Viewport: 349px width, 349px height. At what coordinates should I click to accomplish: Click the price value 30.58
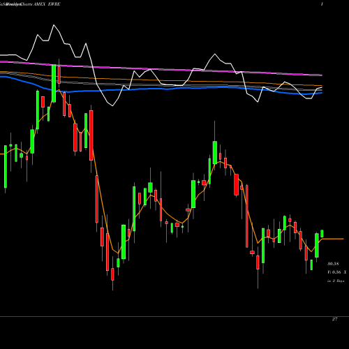pyautogui.click(x=333, y=264)
